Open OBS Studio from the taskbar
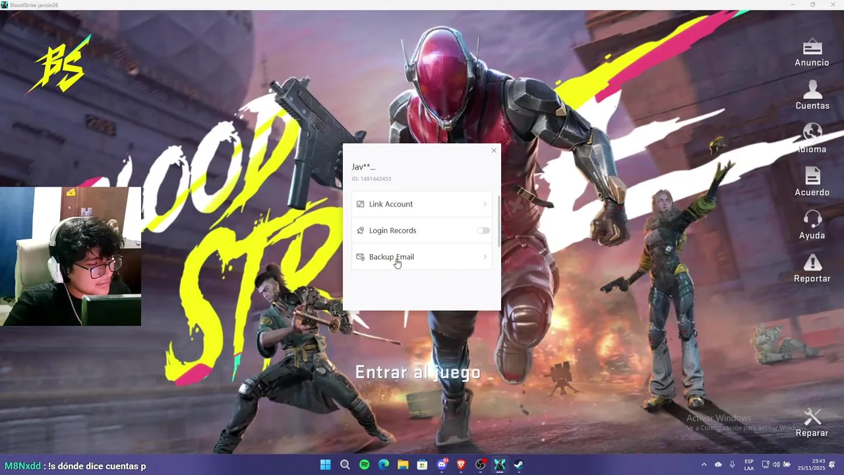 (481, 464)
